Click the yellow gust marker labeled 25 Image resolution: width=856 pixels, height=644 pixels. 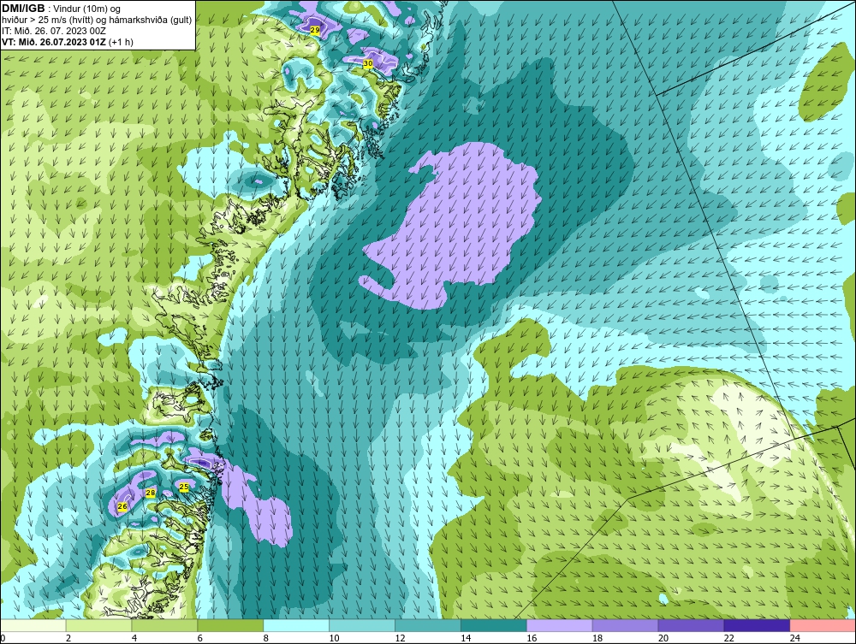pos(184,487)
